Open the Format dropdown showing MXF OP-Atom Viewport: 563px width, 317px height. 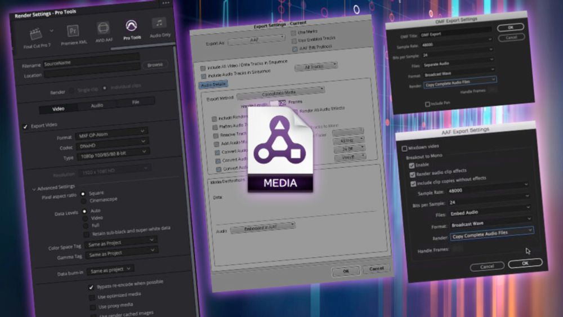(111, 133)
